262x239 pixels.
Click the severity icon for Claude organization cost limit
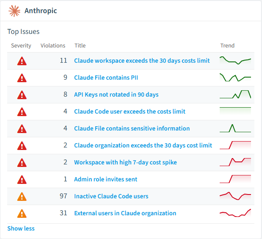pos(22,146)
